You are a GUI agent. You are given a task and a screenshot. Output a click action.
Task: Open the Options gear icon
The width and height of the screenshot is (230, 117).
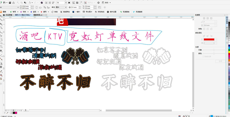[x=98, y=3]
